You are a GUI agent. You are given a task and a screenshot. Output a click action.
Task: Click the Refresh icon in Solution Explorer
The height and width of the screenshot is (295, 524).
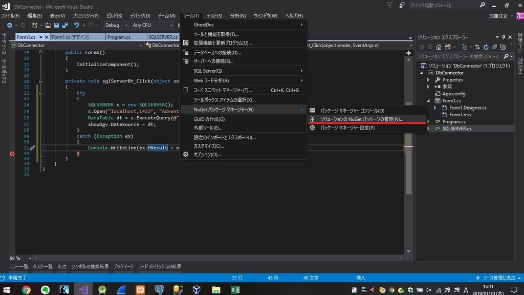486,47
